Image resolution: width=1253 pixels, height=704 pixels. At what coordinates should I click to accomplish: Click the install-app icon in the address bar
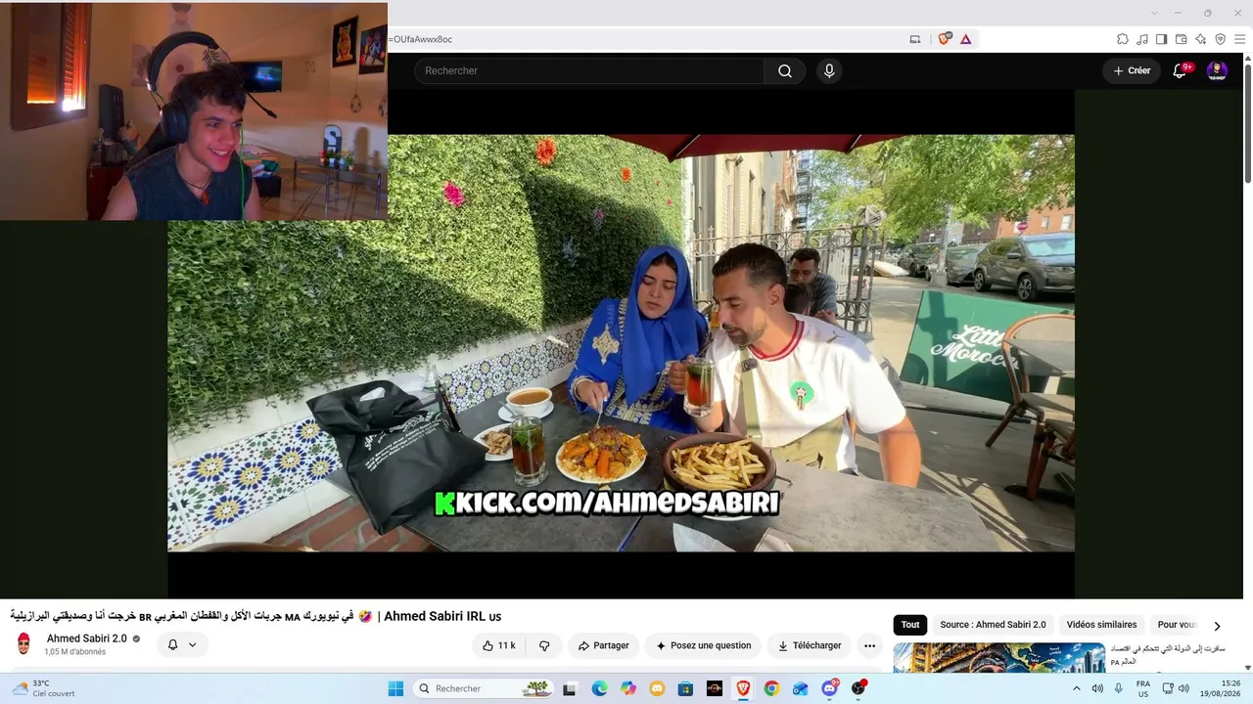[x=915, y=39]
